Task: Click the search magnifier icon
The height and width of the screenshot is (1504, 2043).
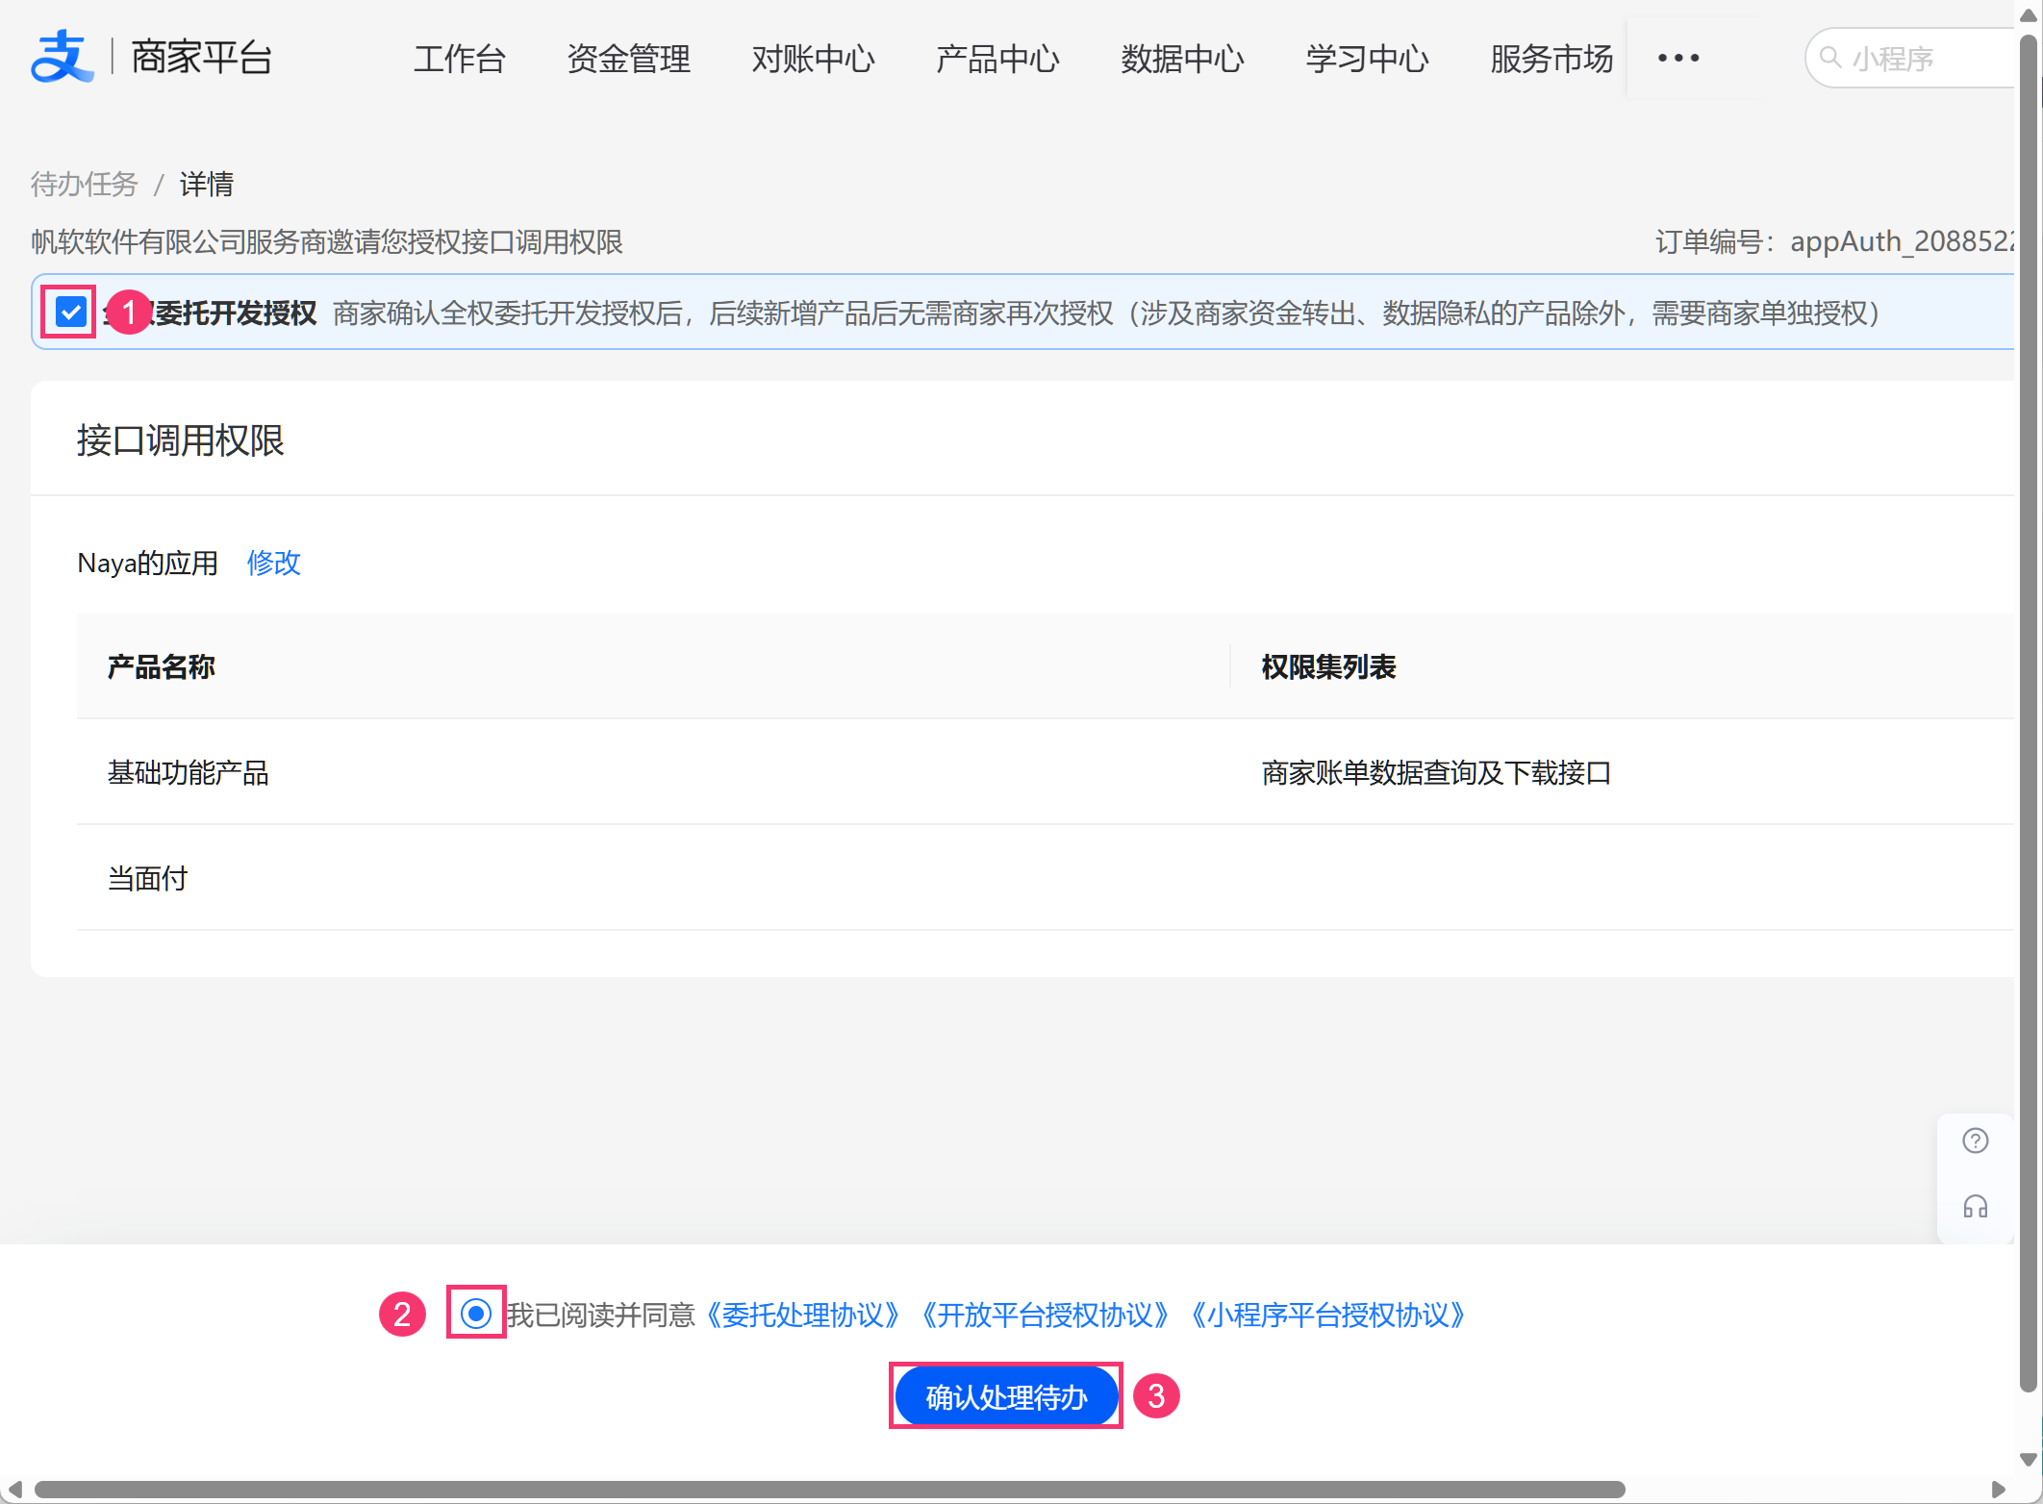Action: pos(1831,59)
